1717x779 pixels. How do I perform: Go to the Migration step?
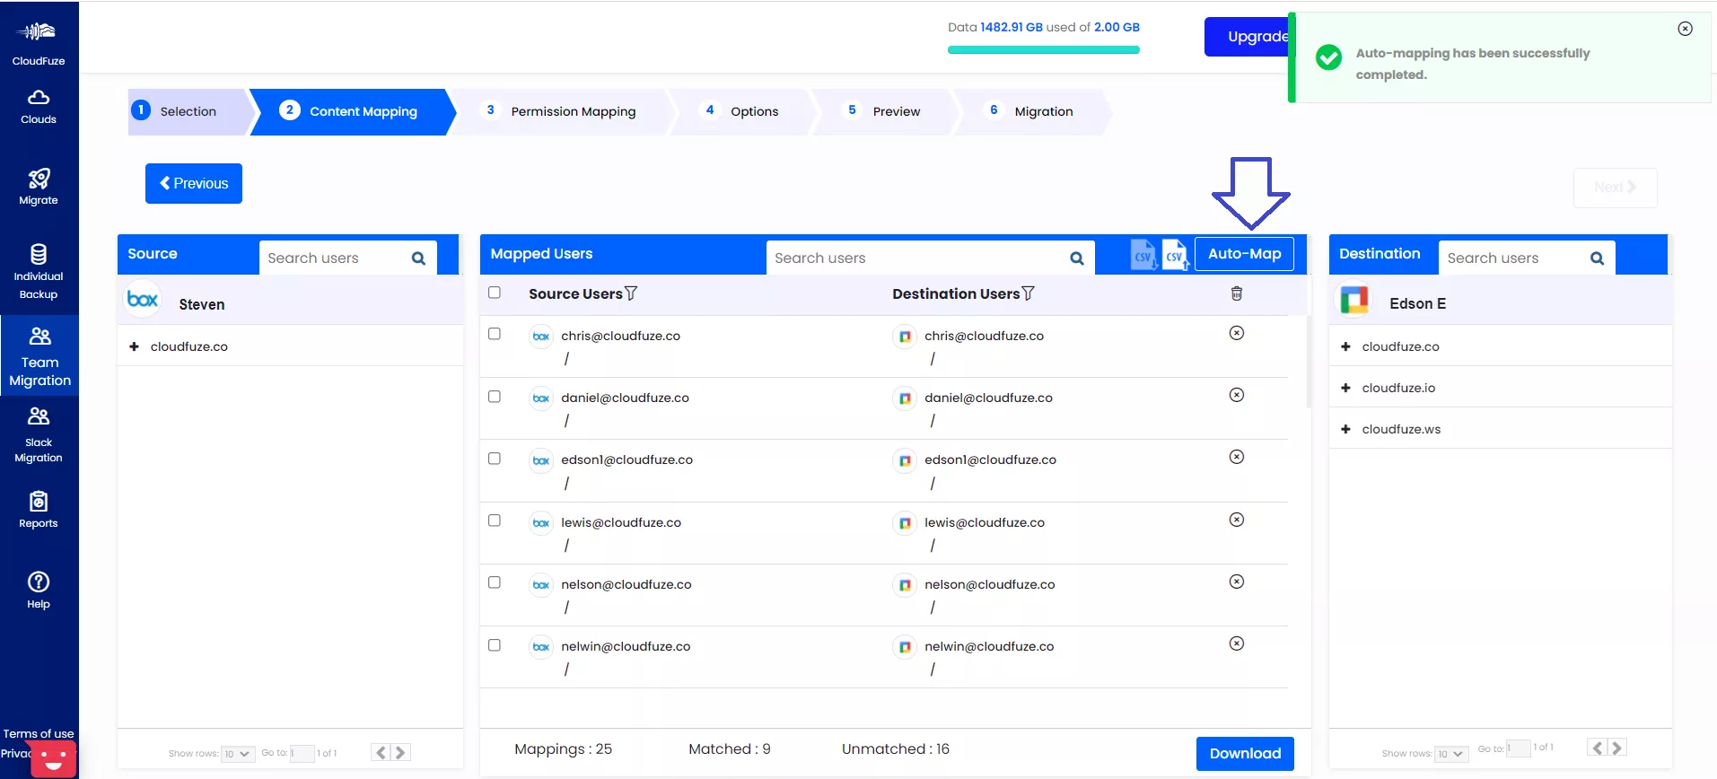[x=1032, y=111]
